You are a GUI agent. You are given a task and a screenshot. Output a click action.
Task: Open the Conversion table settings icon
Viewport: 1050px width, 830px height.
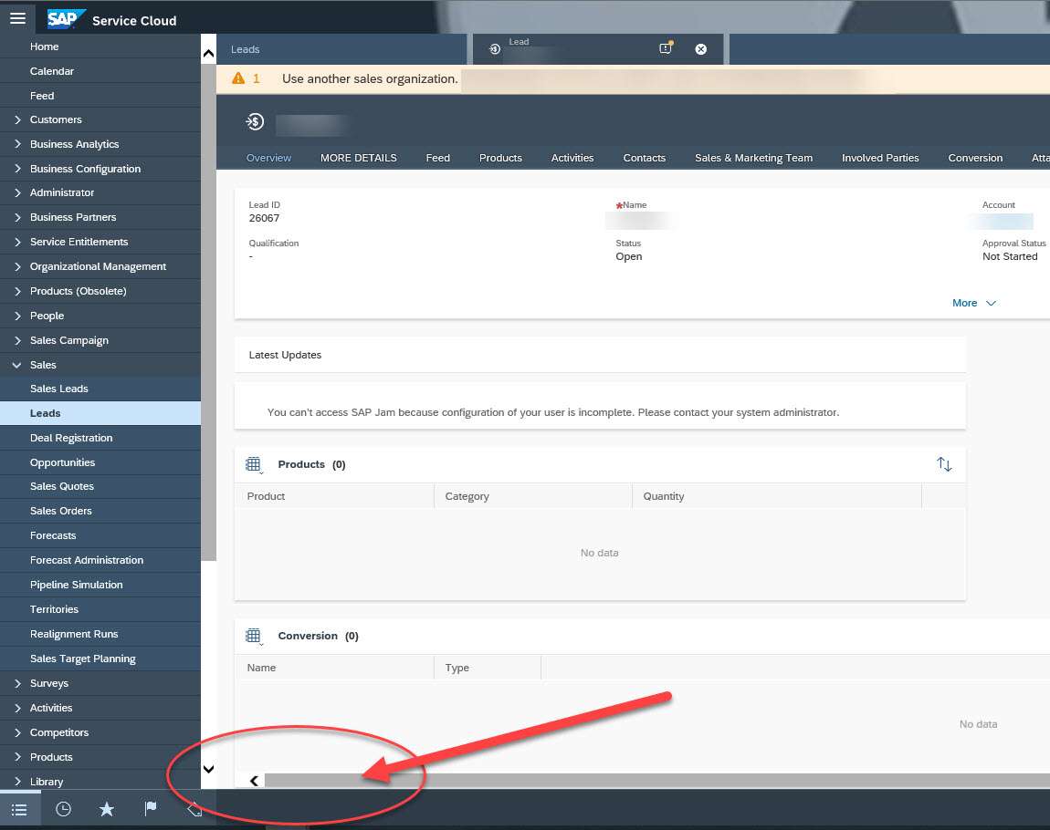pyautogui.click(x=254, y=636)
